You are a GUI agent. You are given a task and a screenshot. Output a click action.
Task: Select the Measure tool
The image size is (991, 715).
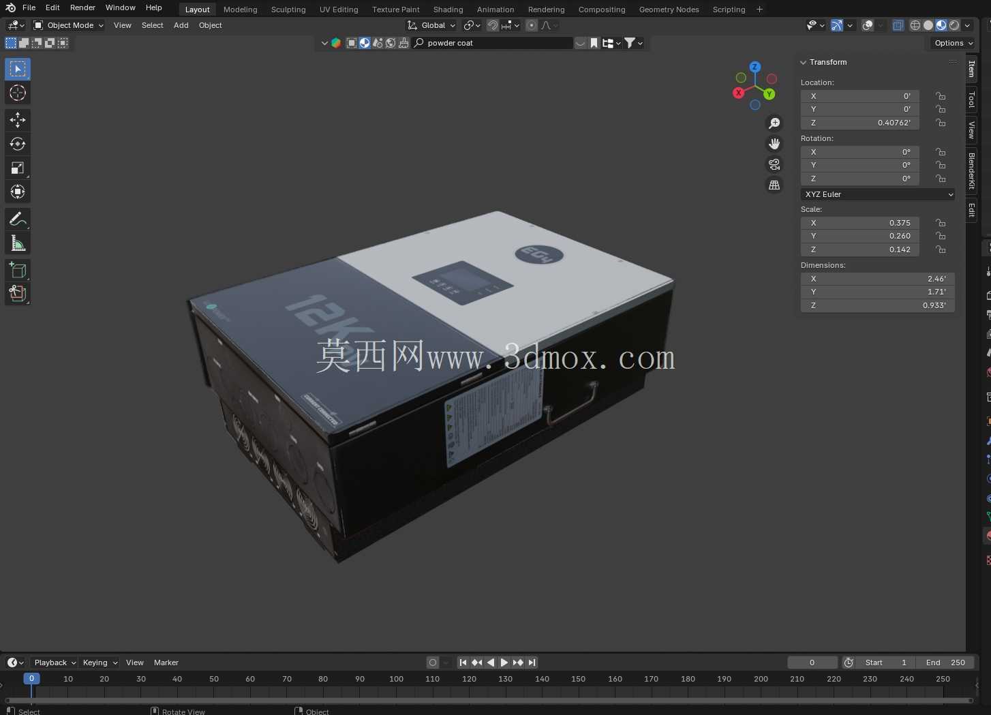point(18,243)
